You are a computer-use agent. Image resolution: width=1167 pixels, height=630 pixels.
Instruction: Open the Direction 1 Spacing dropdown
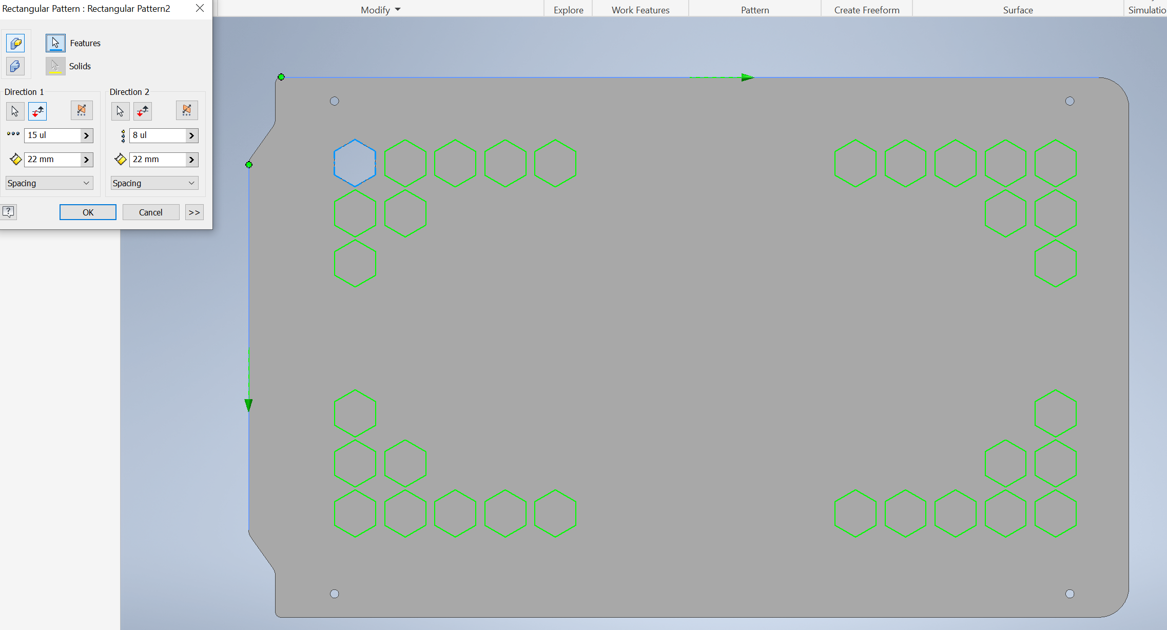coord(49,183)
